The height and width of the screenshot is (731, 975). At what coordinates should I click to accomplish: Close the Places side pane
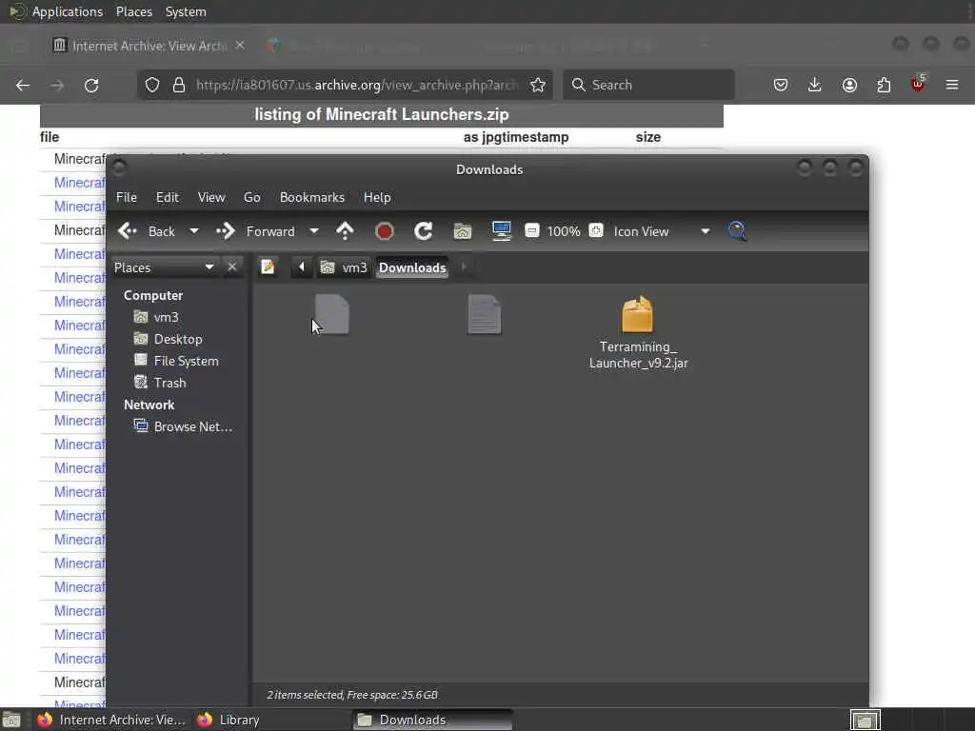[x=232, y=267]
